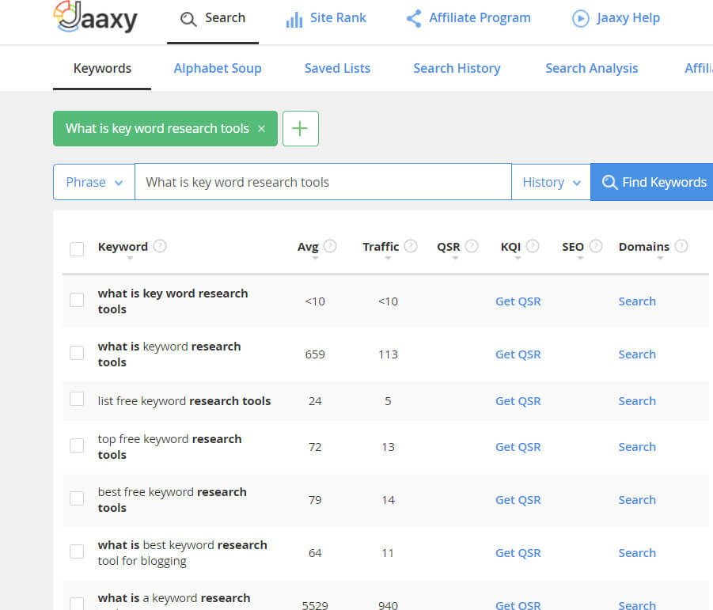Check 'what is keyword research tools' row

click(x=77, y=353)
